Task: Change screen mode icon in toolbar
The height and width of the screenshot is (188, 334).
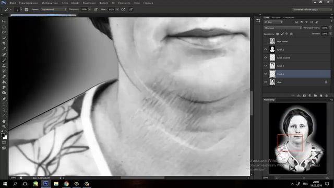Action: tap(4, 148)
